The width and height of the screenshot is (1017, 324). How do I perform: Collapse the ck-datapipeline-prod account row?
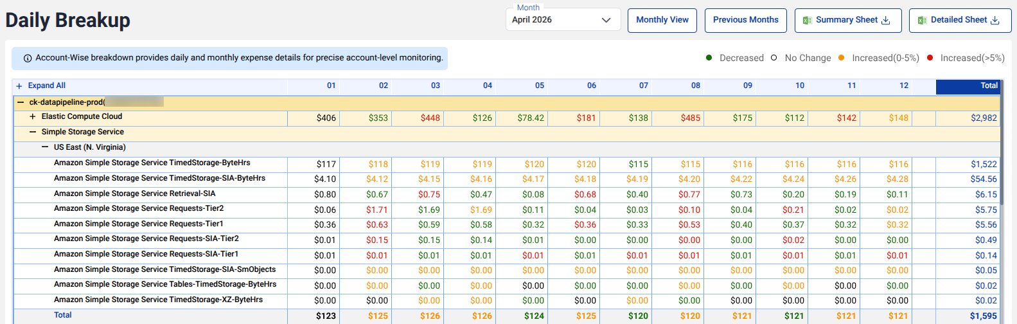[21, 102]
